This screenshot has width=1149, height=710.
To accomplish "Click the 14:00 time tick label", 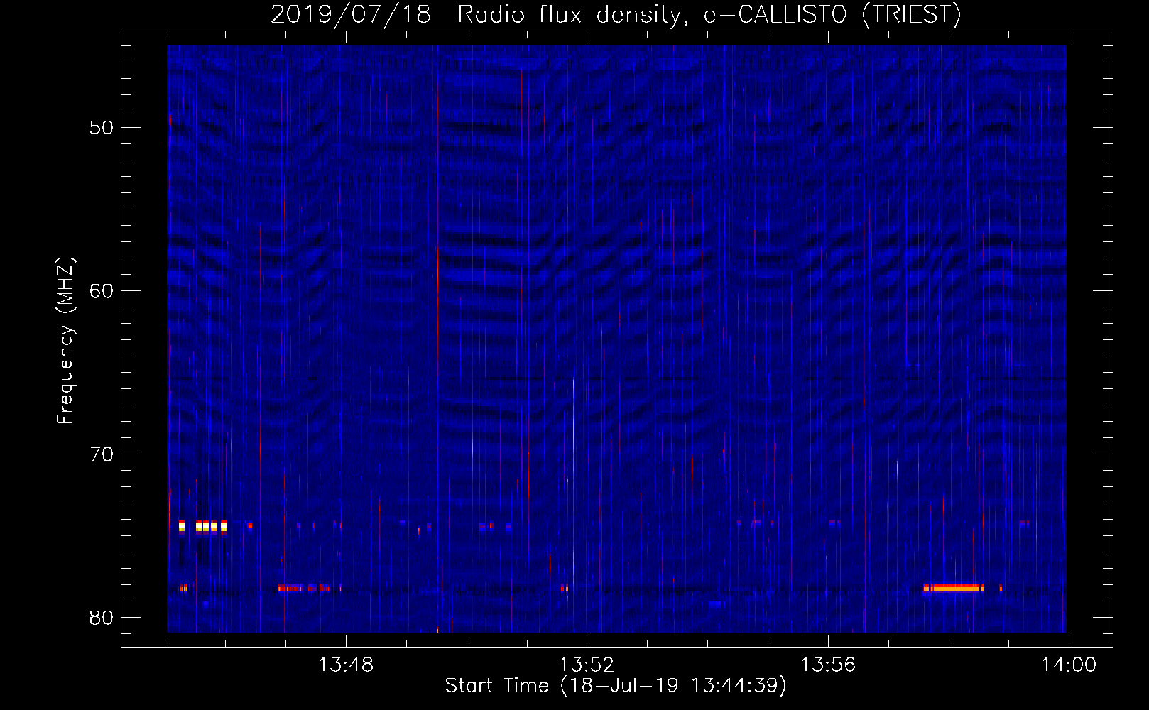I will tap(1069, 665).
